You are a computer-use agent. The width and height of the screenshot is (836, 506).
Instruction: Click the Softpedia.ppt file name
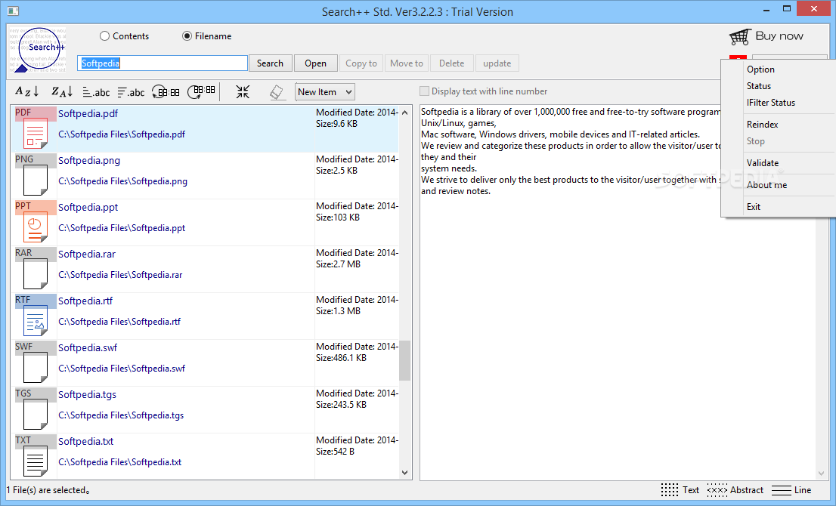(88, 207)
